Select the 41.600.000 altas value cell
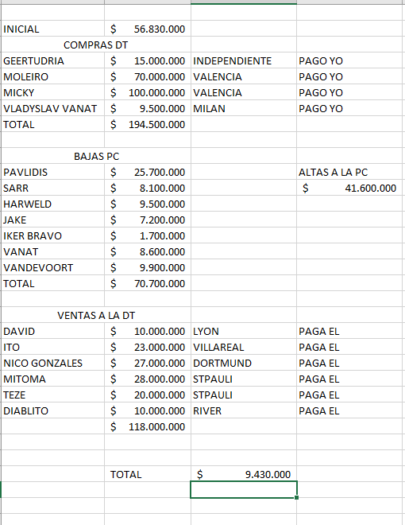This screenshot has height=525, width=405. tap(349, 188)
